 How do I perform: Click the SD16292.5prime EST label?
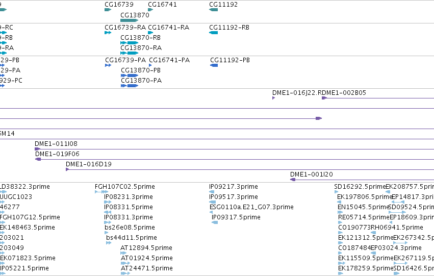click(x=360, y=187)
